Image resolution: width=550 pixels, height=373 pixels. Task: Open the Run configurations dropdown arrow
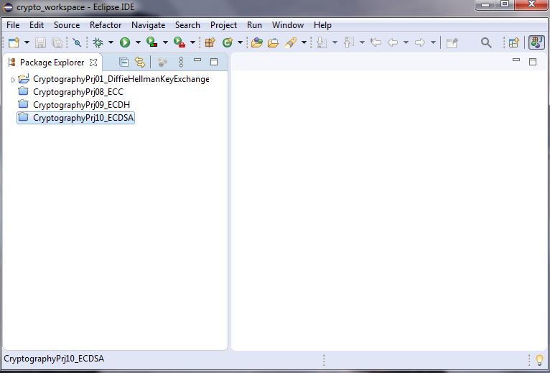coord(138,42)
